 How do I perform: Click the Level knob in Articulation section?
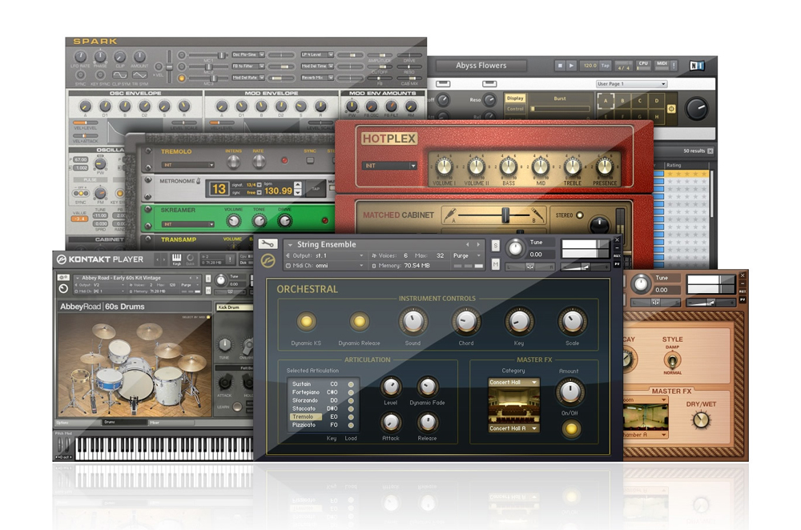click(391, 387)
